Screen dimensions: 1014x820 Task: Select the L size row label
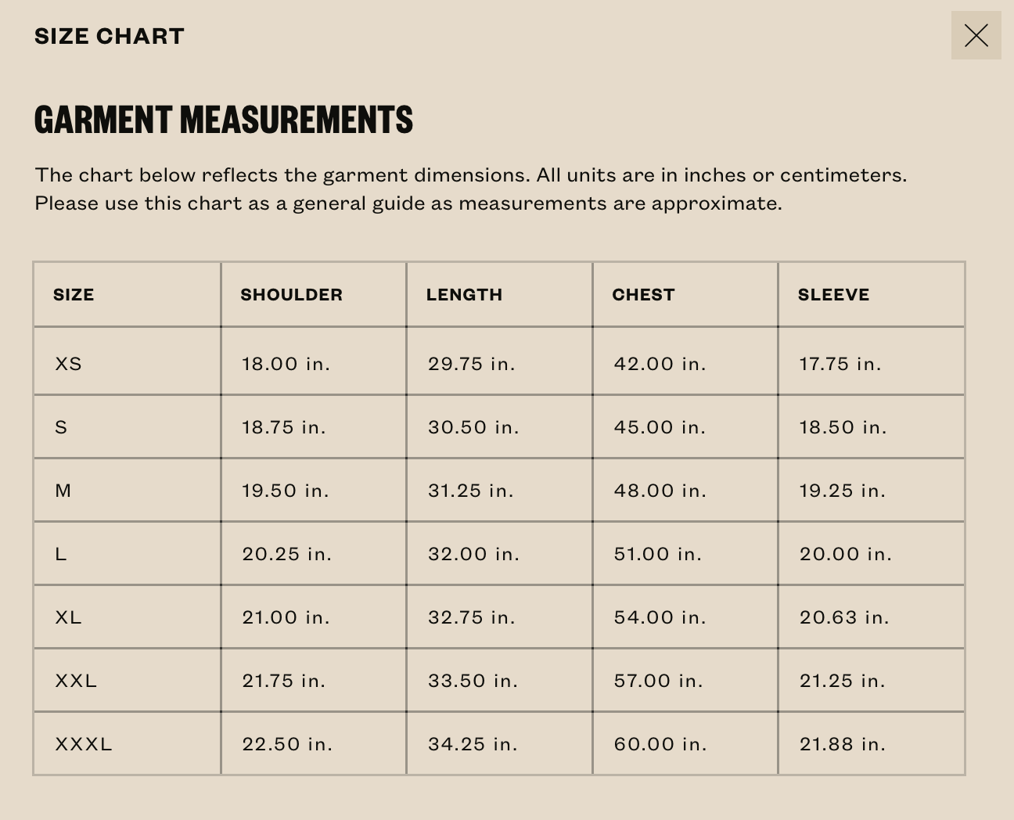pos(61,554)
